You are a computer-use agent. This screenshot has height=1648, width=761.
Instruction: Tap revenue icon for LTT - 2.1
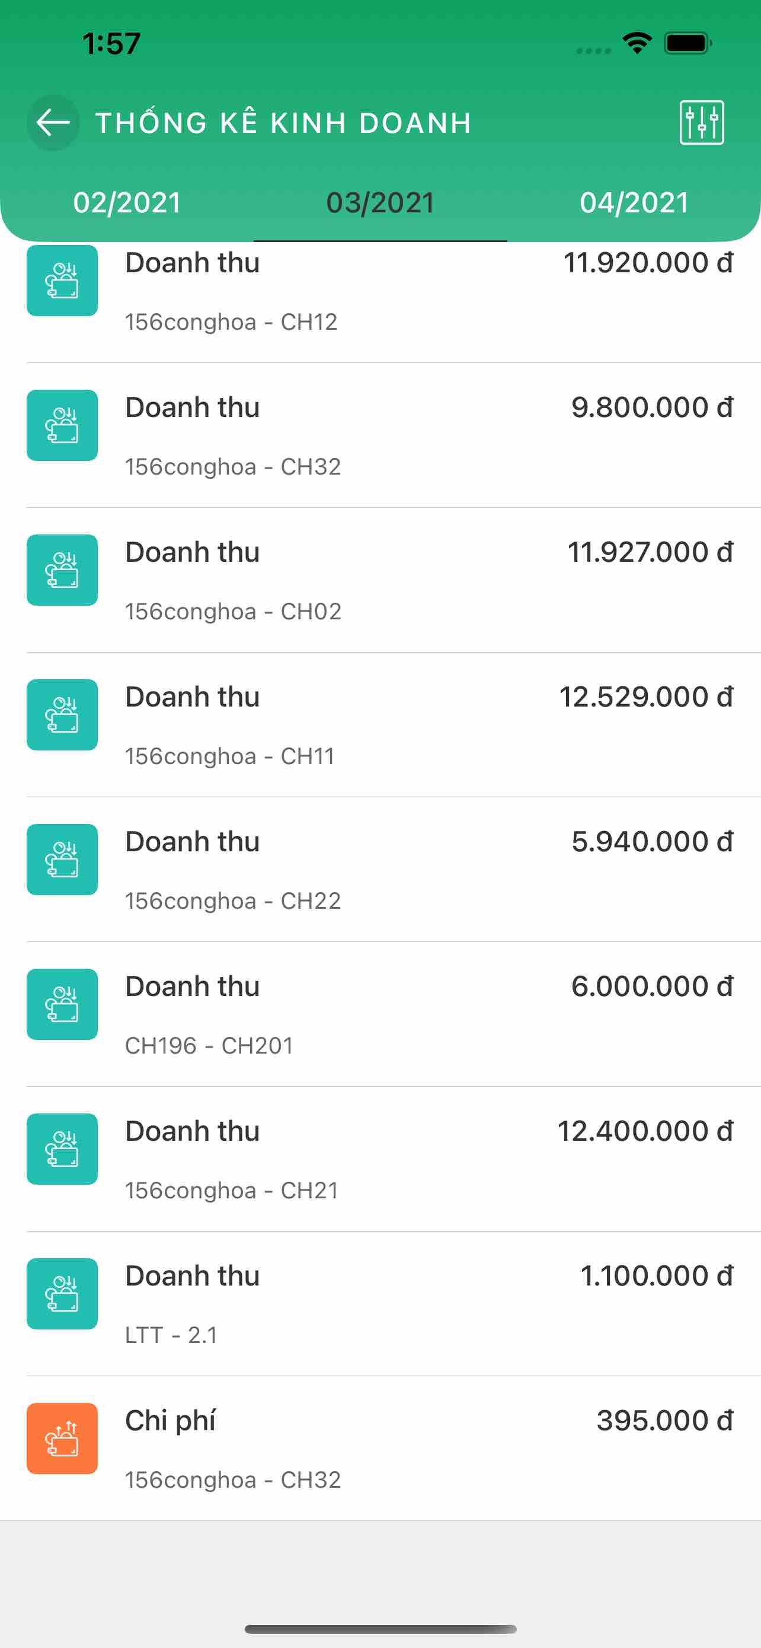pos(62,1294)
